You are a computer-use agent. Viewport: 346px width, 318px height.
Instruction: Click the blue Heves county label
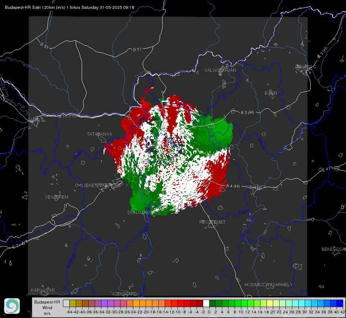pyautogui.click(x=261, y=144)
